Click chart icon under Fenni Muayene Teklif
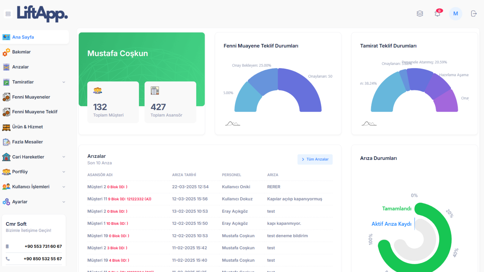The height and width of the screenshot is (272, 484). pyautogui.click(x=232, y=123)
